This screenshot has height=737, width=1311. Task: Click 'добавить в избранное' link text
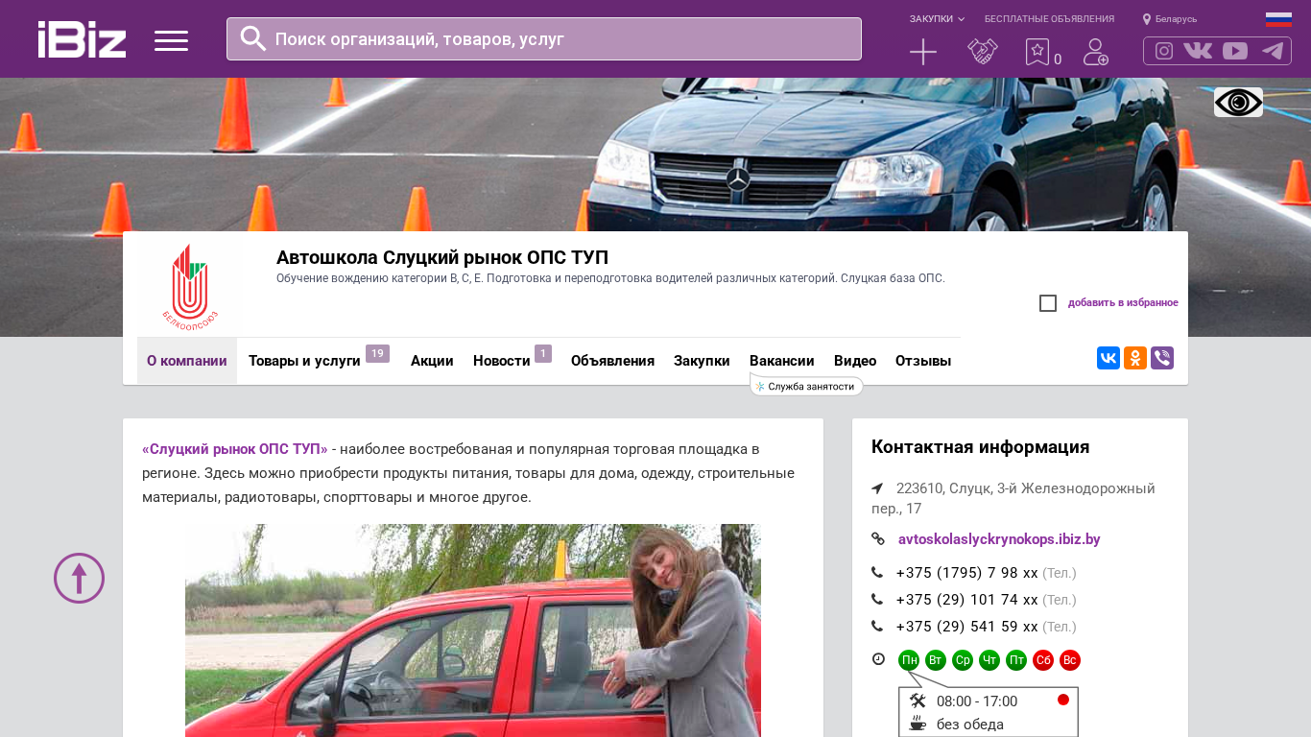(x=1123, y=303)
